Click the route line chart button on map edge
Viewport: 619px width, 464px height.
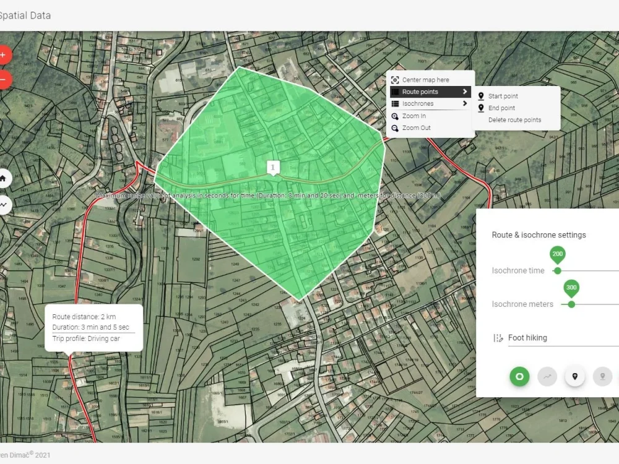point(3,205)
